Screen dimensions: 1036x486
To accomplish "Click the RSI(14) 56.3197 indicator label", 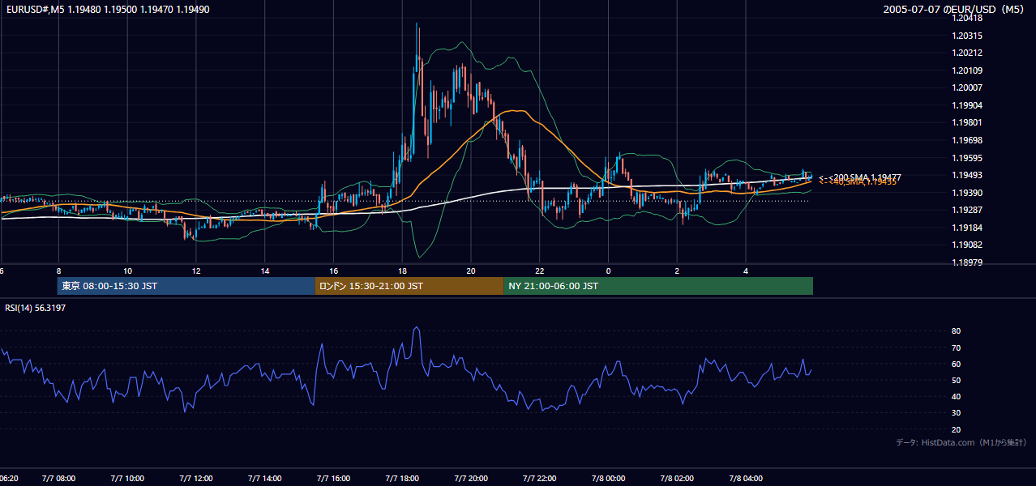I will [36, 307].
